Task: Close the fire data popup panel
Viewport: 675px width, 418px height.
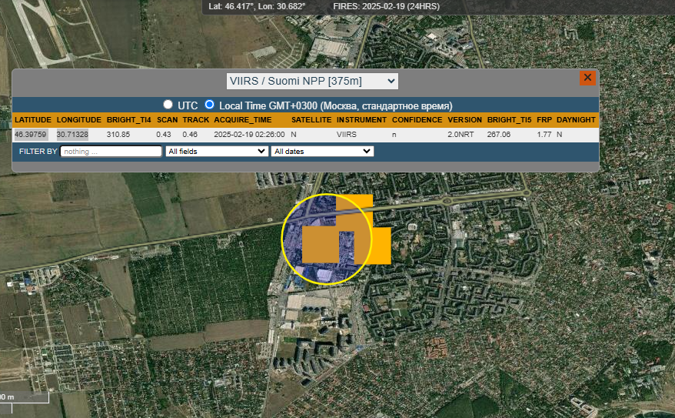Action: click(x=587, y=78)
